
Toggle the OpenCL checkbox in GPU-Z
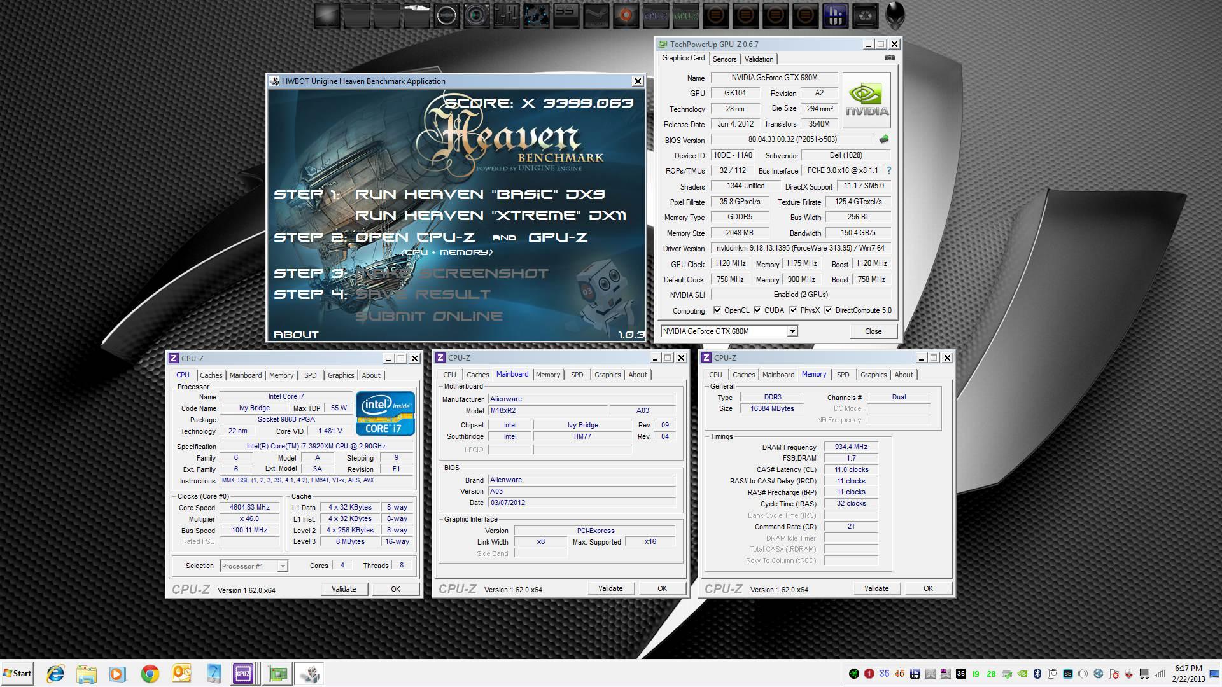coord(717,310)
